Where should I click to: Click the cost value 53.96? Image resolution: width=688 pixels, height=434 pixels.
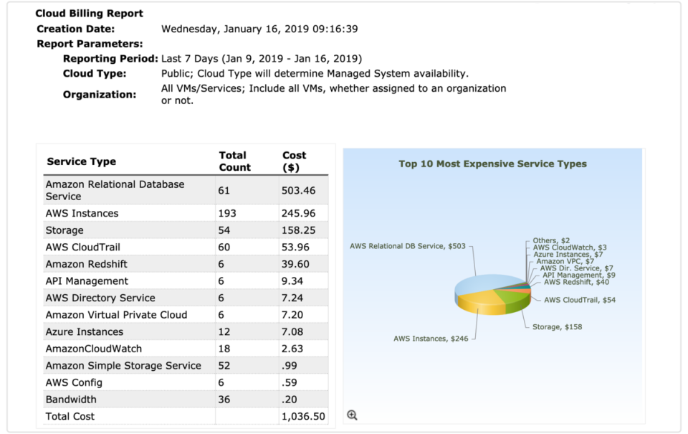point(295,247)
